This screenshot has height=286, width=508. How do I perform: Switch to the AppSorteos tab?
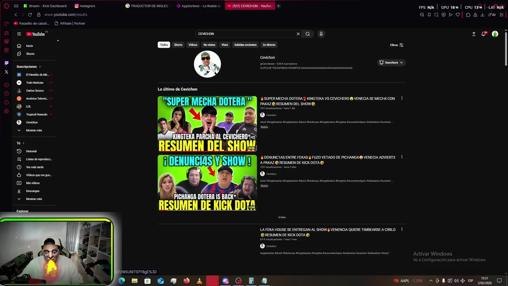pos(198,6)
